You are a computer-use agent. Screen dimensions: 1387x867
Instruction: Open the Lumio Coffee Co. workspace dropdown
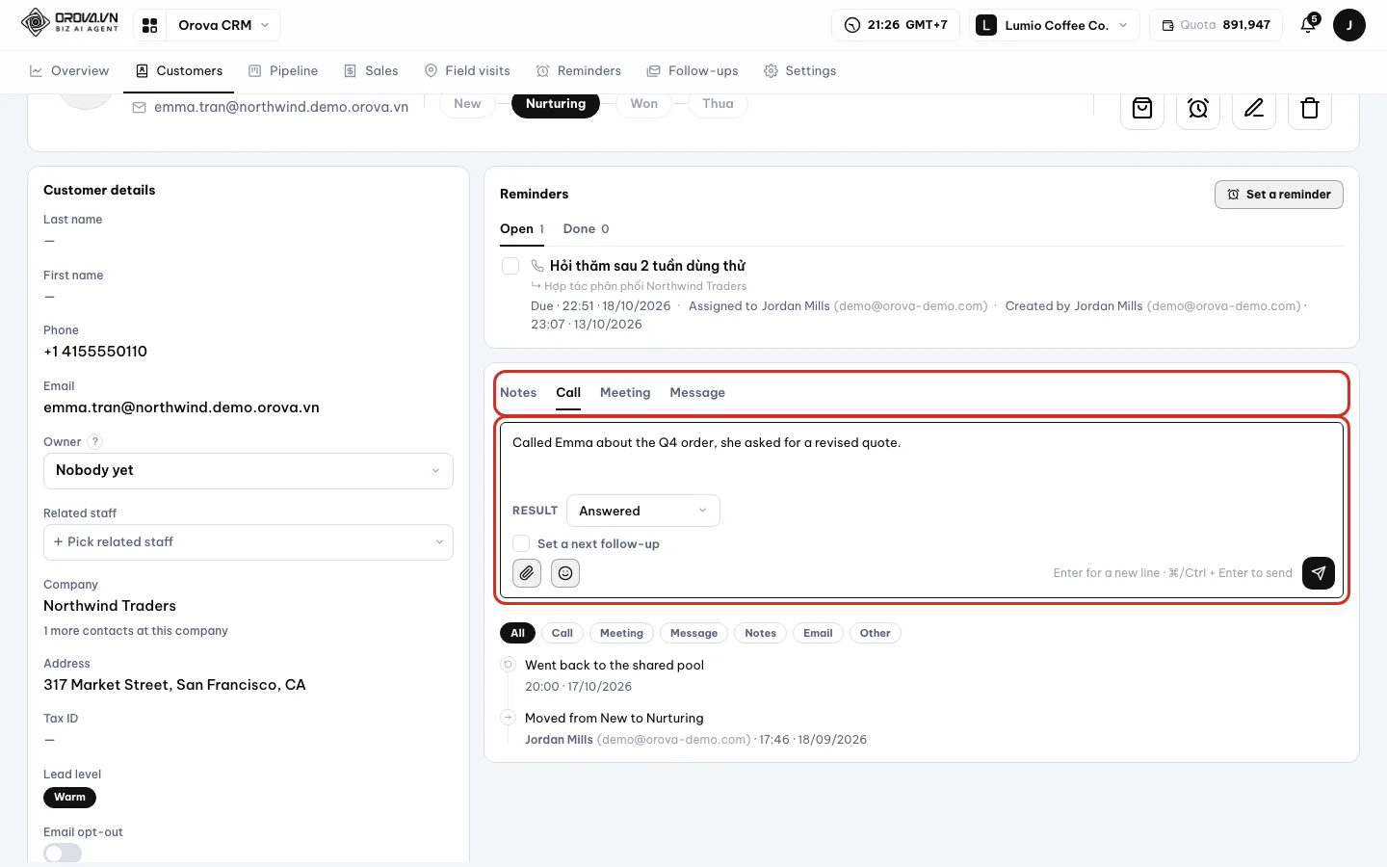point(1053,25)
